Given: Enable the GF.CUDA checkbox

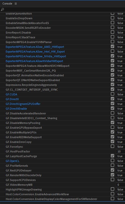Looking at the screenshot, I should (113, 94).
